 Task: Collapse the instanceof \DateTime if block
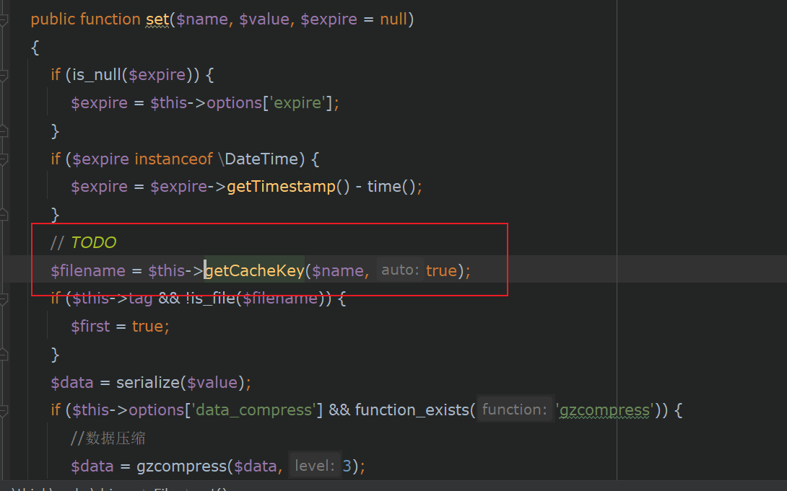tap(4, 159)
